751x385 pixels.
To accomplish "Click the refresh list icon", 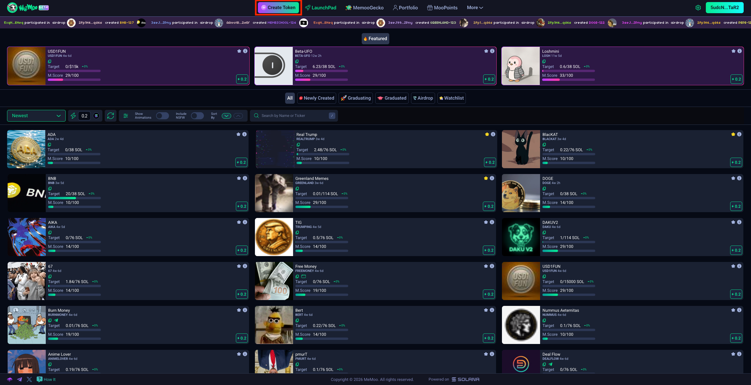I will (x=111, y=116).
